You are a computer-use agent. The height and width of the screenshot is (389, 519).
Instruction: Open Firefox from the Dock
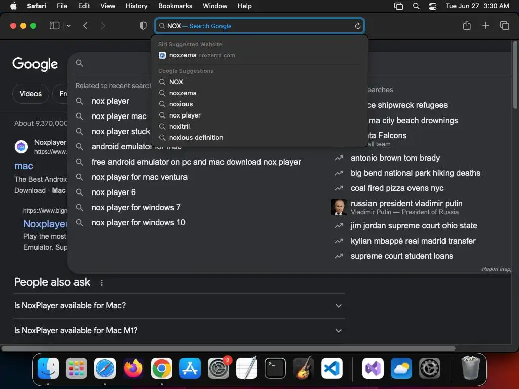click(133, 368)
